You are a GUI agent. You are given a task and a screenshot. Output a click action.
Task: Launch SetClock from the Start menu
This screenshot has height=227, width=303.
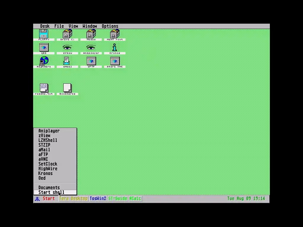point(55,164)
